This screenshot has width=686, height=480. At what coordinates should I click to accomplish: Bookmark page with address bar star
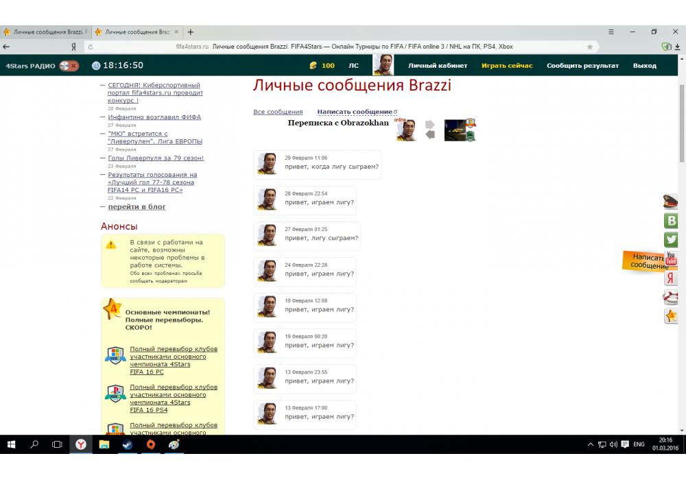(x=590, y=47)
